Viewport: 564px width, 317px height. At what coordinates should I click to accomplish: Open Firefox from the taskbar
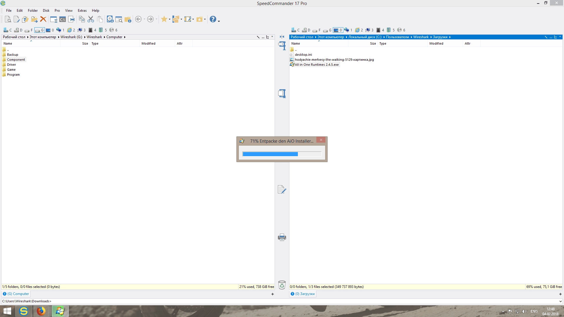pyautogui.click(x=41, y=311)
